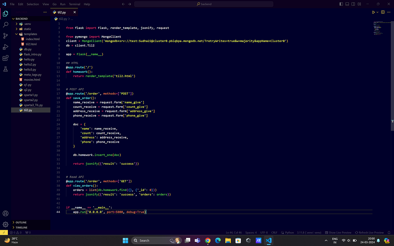Open Split Editor icon in editor toolbar

click(x=383, y=11)
